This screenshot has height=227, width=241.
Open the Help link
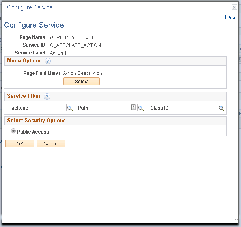[x=230, y=17]
